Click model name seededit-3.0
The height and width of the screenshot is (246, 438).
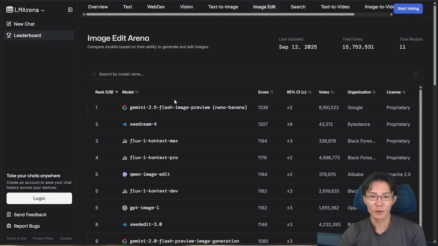[x=146, y=224]
